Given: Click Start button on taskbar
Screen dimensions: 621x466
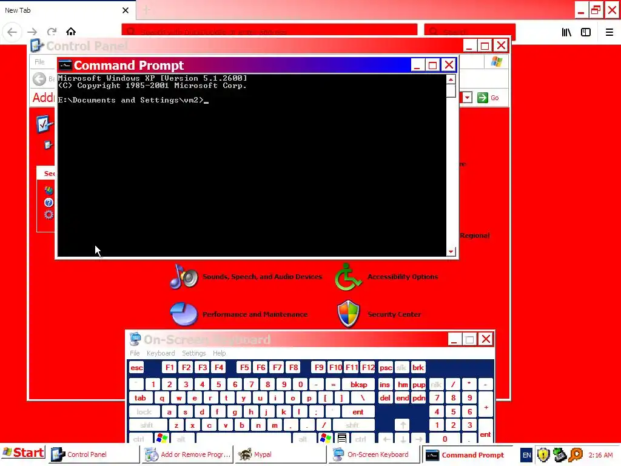Looking at the screenshot, I should click(x=24, y=453).
